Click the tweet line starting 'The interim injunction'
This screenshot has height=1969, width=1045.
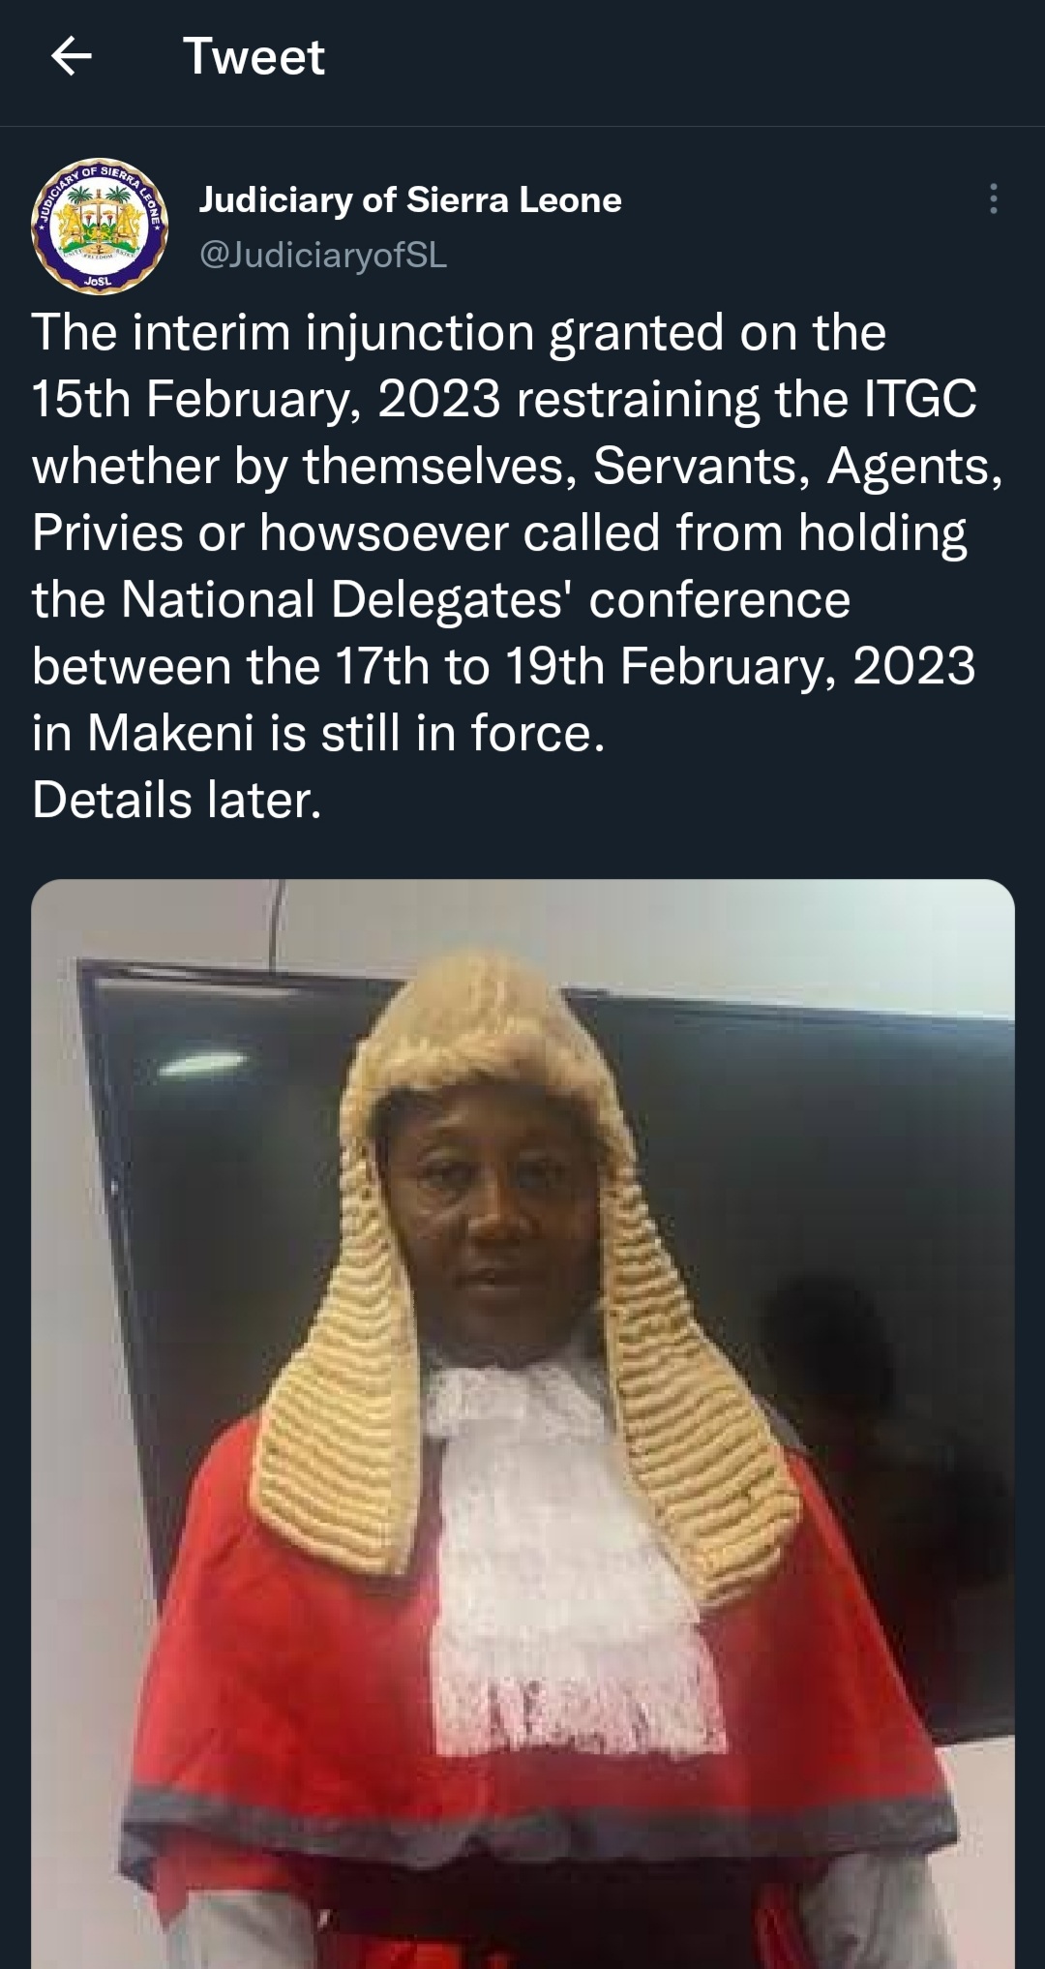click(x=459, y=333)
